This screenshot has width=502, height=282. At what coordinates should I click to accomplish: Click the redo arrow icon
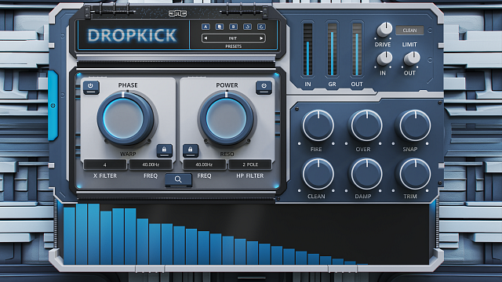(261, 27)
